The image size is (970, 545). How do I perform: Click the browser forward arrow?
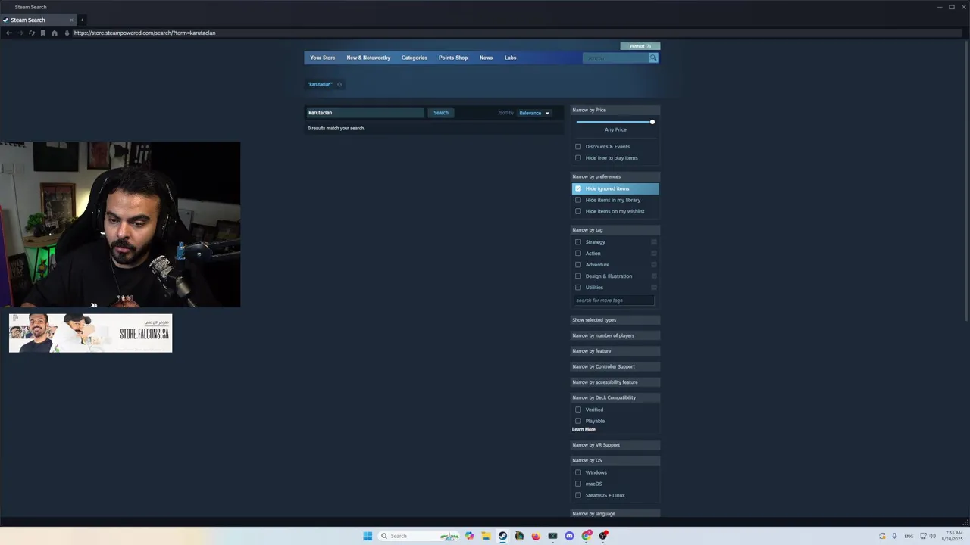(x=20, y=33)
